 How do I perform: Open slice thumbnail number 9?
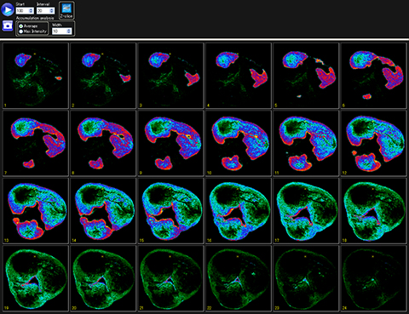click(171, 143)
